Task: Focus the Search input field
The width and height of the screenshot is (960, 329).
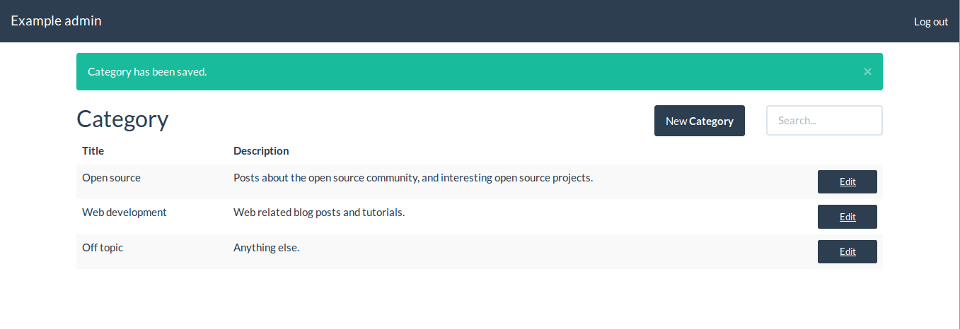Action: [825, 120]
